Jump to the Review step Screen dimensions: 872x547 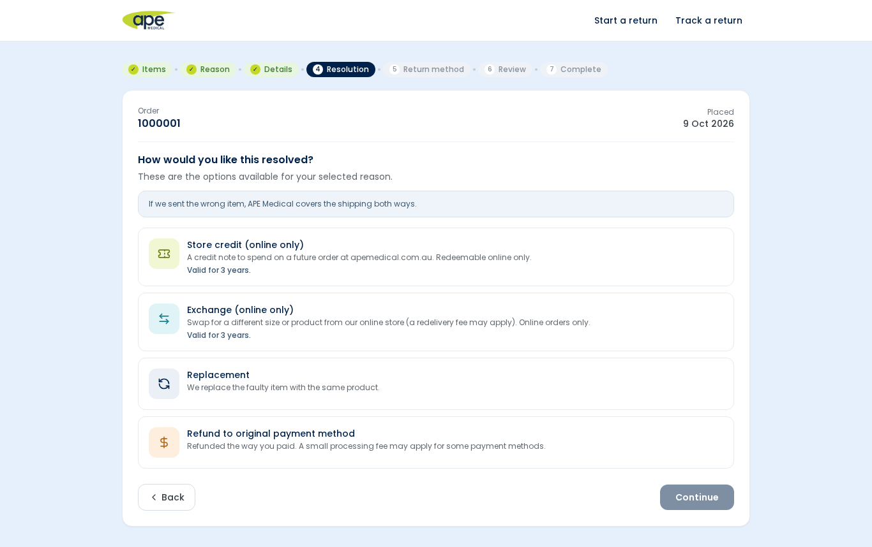(505, 69)
